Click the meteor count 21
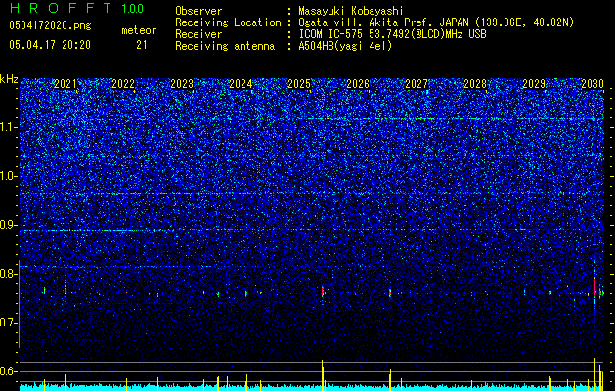Screen dimensions: 615x391 pos(142,45)
